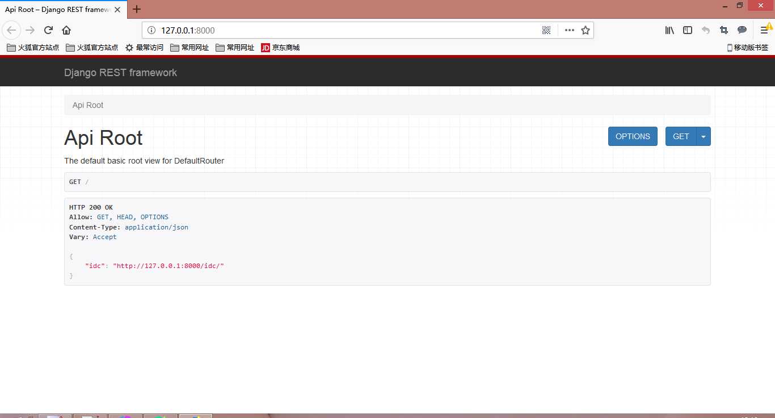Click the undo arrow toolbar icon
The image size is (775, 418).
click(706, 30)
